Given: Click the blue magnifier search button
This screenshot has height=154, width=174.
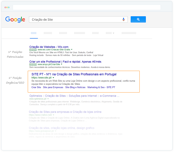Looking at the screenshot, I should [138, 19].
